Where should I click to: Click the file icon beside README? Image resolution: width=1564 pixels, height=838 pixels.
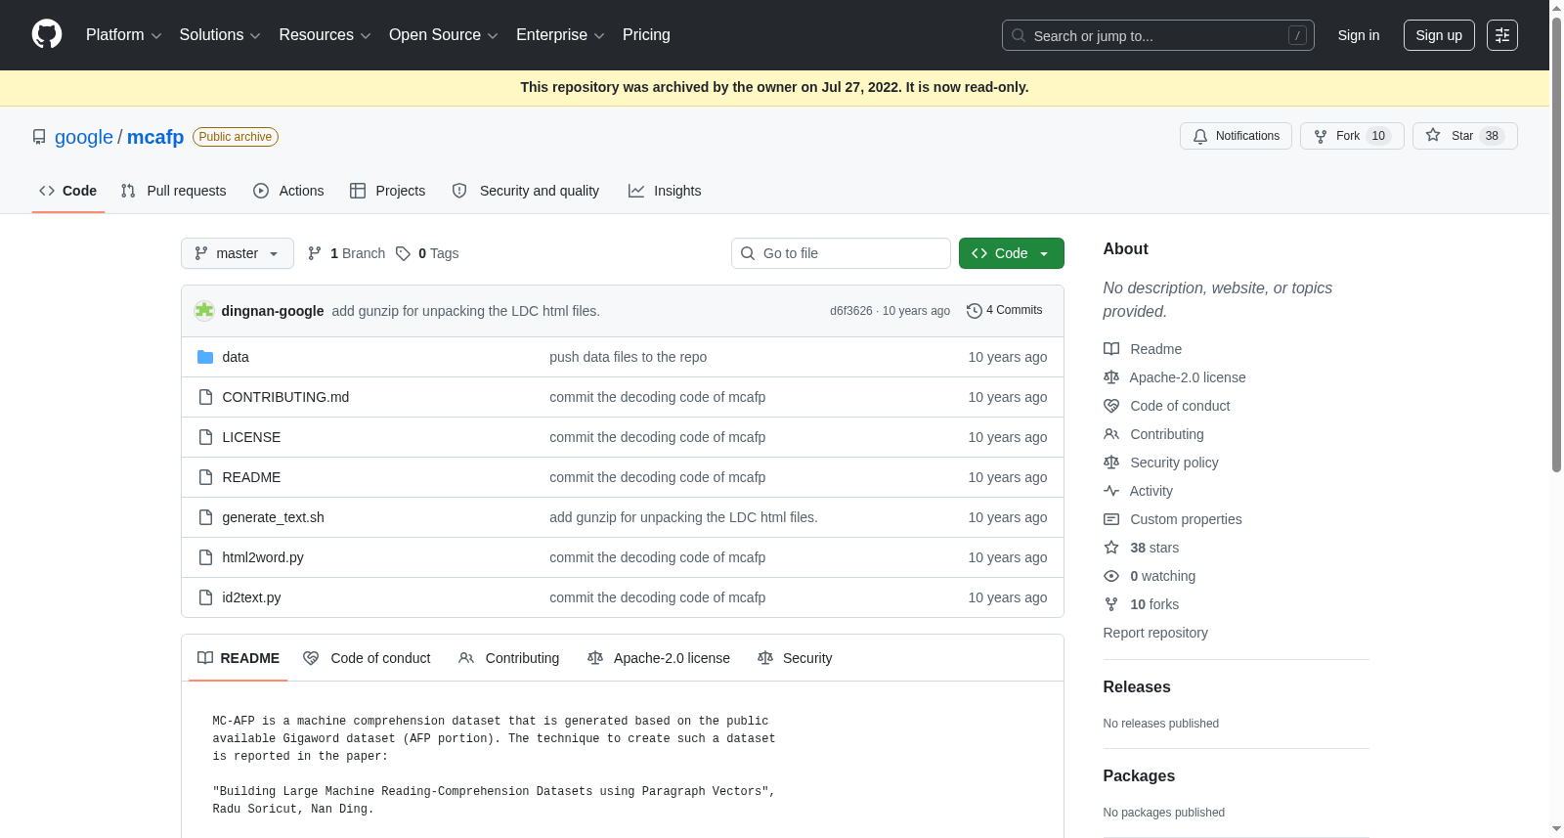205,477
